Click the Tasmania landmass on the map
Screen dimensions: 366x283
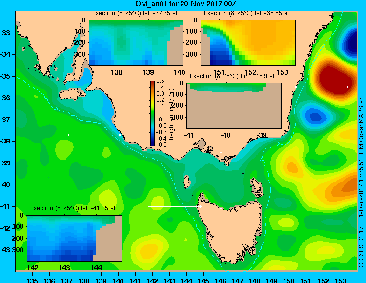tap(231, 231)
